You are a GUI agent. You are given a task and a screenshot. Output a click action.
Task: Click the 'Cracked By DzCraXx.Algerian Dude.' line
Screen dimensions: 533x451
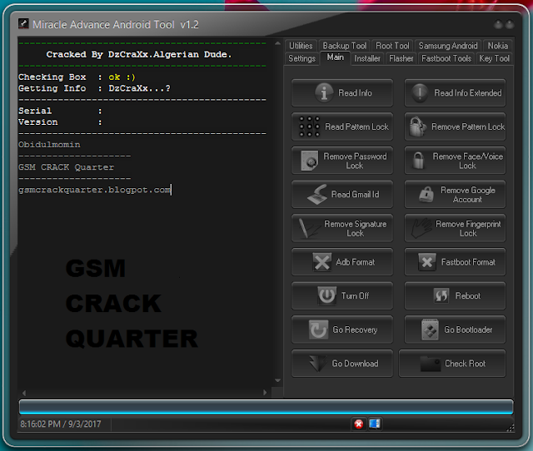click(x=139, y=54)
